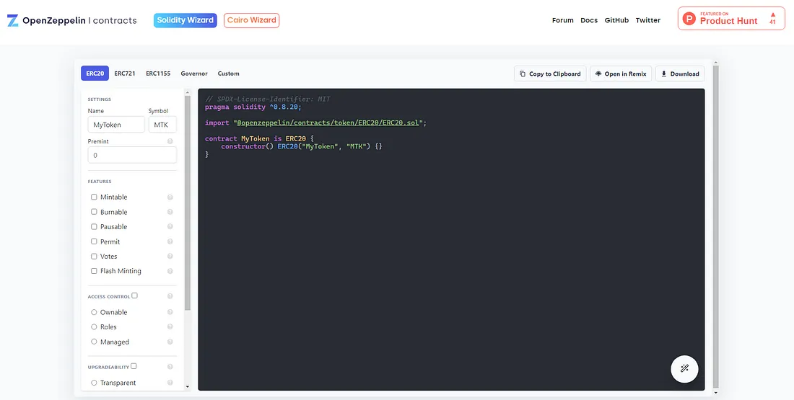
Task: Select the Solidity Wizard button
Action: 186,20
